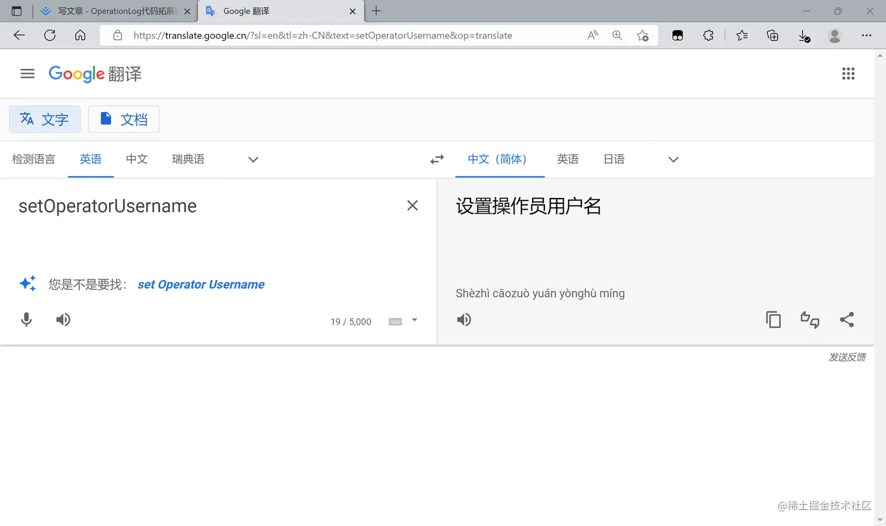
Task: Select 中文 as source language
Action: (137, 159)
